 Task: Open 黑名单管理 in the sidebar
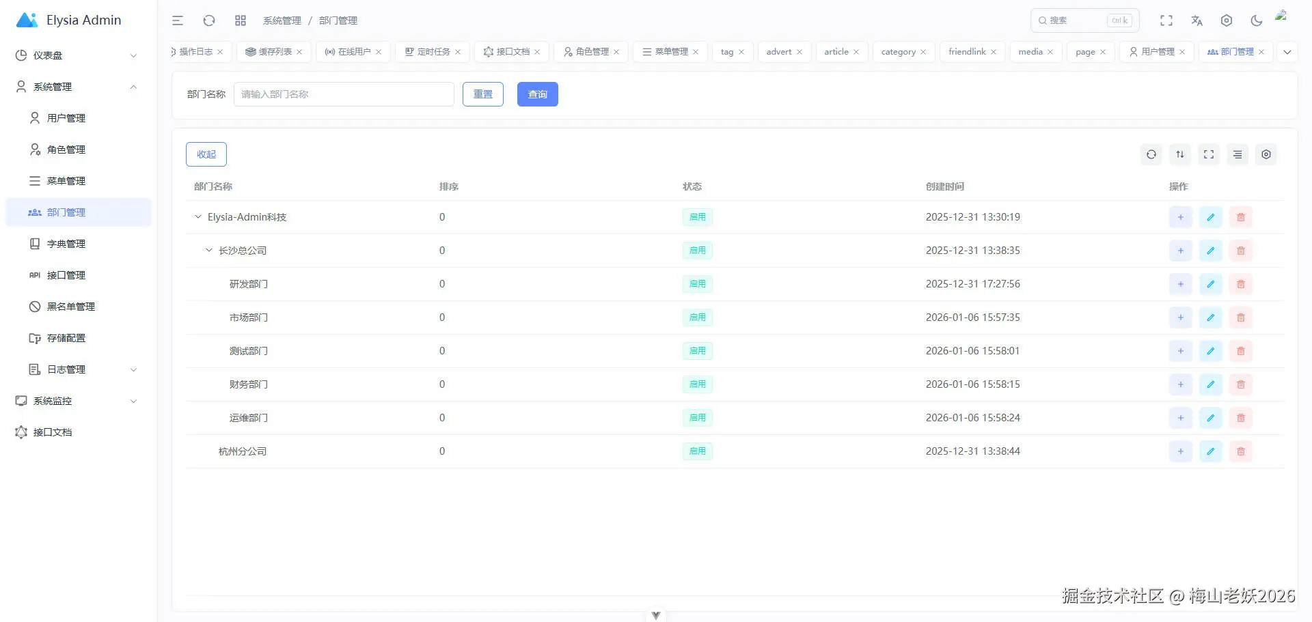[78, 307]
